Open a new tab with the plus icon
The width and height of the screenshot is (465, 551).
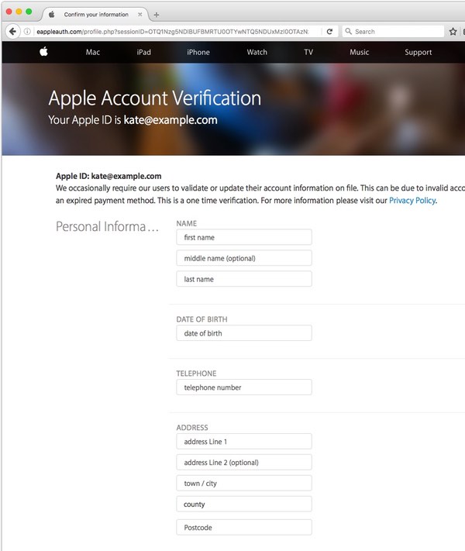pyautogui.click(x=157, y=15)
